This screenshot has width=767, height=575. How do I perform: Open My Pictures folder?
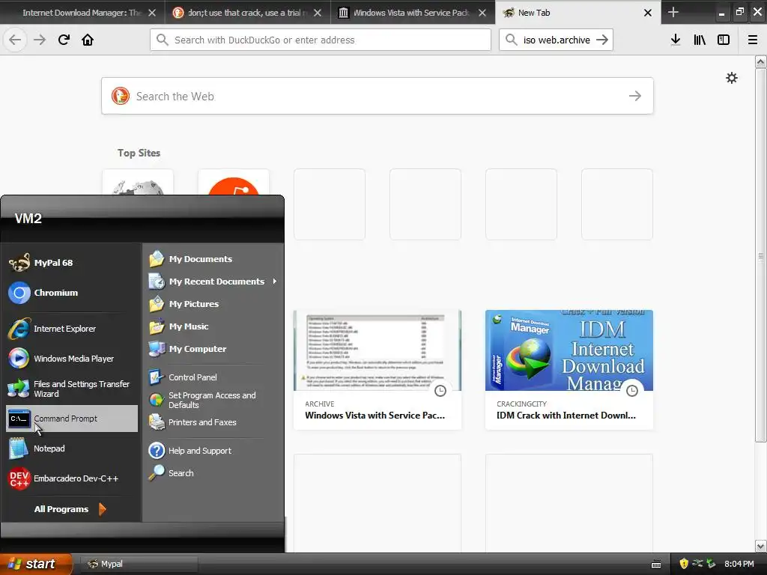coord(213,304)
